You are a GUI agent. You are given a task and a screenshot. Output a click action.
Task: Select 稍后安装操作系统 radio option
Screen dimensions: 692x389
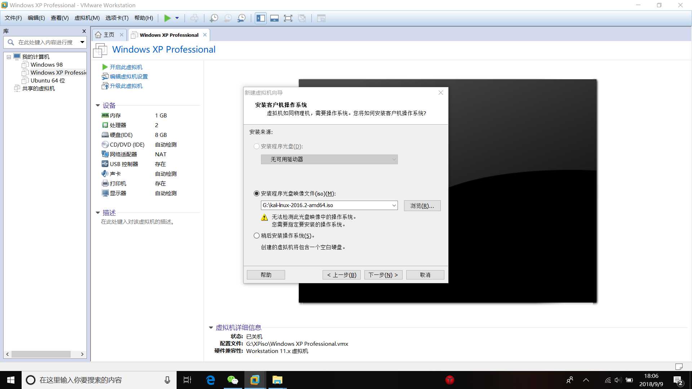point(257,236)
